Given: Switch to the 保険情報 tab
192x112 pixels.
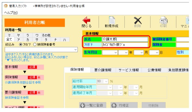Looking at the screenshot, I should (77, 70).
